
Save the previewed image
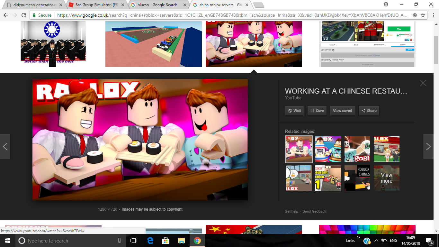pyautogui.click(x=317, y=111)
